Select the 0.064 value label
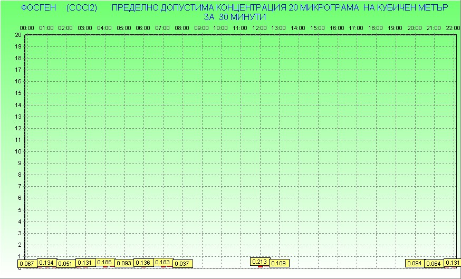461x279 pixels. click(x=434, y=263)
